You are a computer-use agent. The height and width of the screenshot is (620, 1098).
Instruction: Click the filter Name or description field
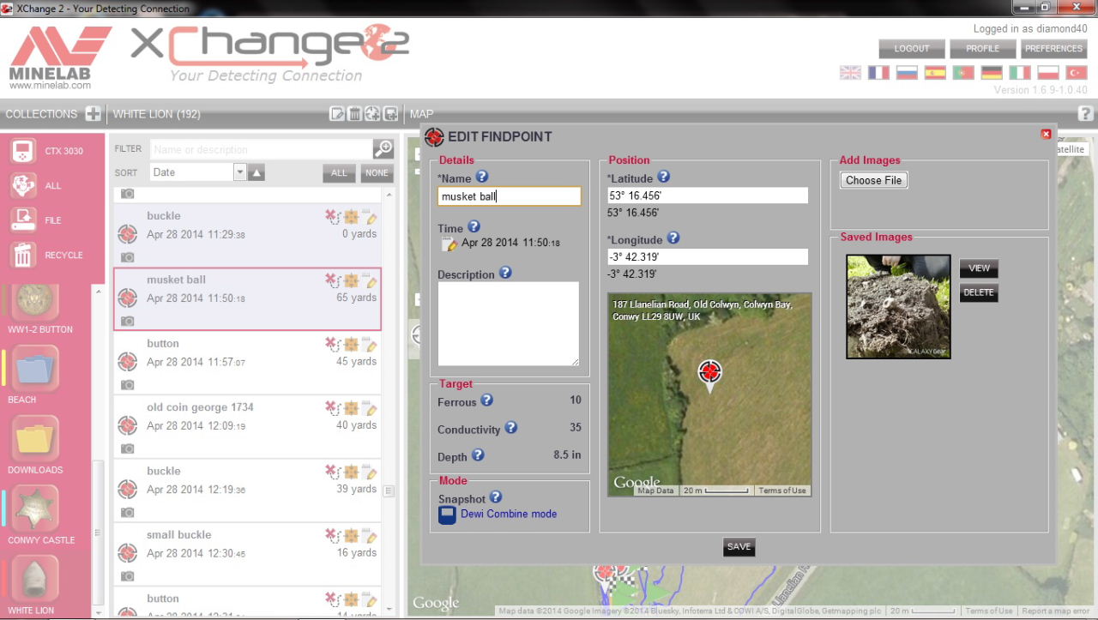click(x=262, y=149)
